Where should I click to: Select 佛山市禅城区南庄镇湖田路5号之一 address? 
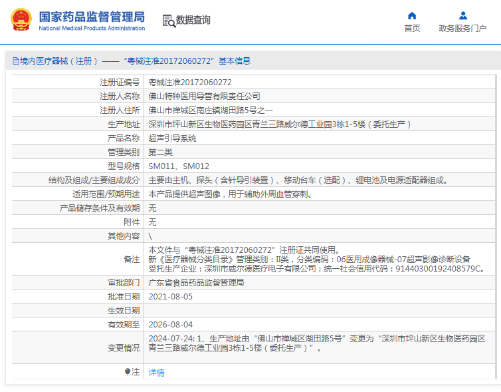pyautogui.click(x=211, y=110)
